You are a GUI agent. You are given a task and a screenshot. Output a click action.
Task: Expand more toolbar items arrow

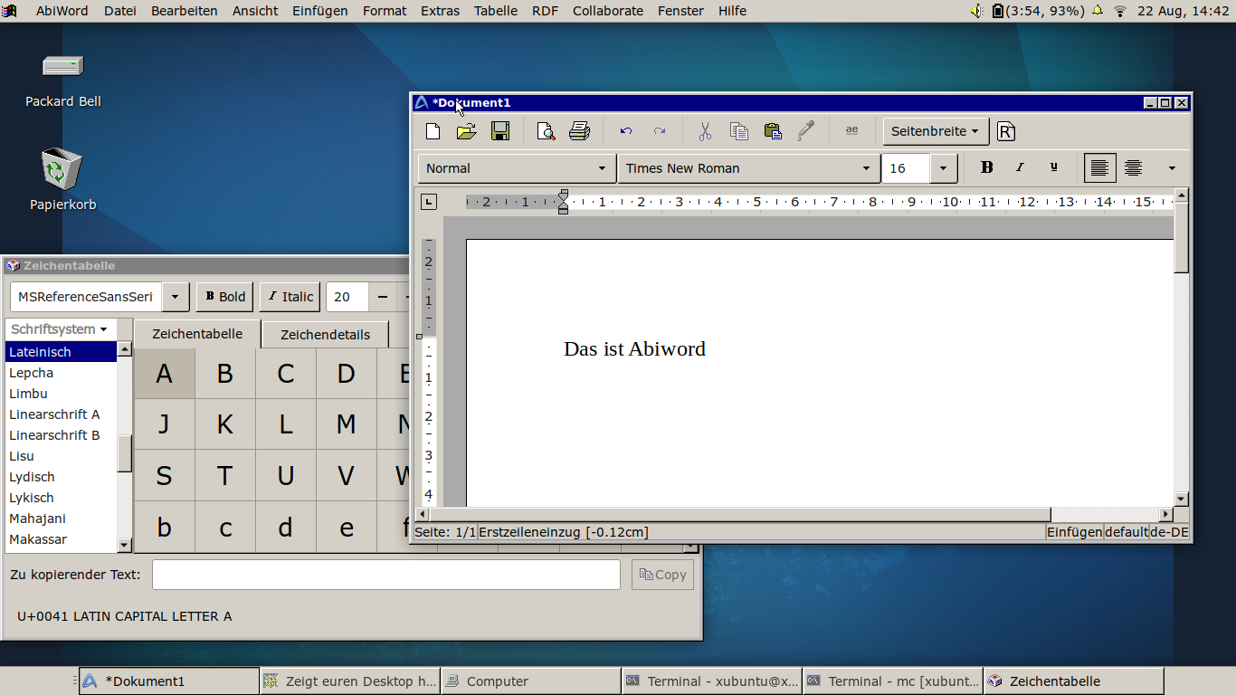(1172, 168)
